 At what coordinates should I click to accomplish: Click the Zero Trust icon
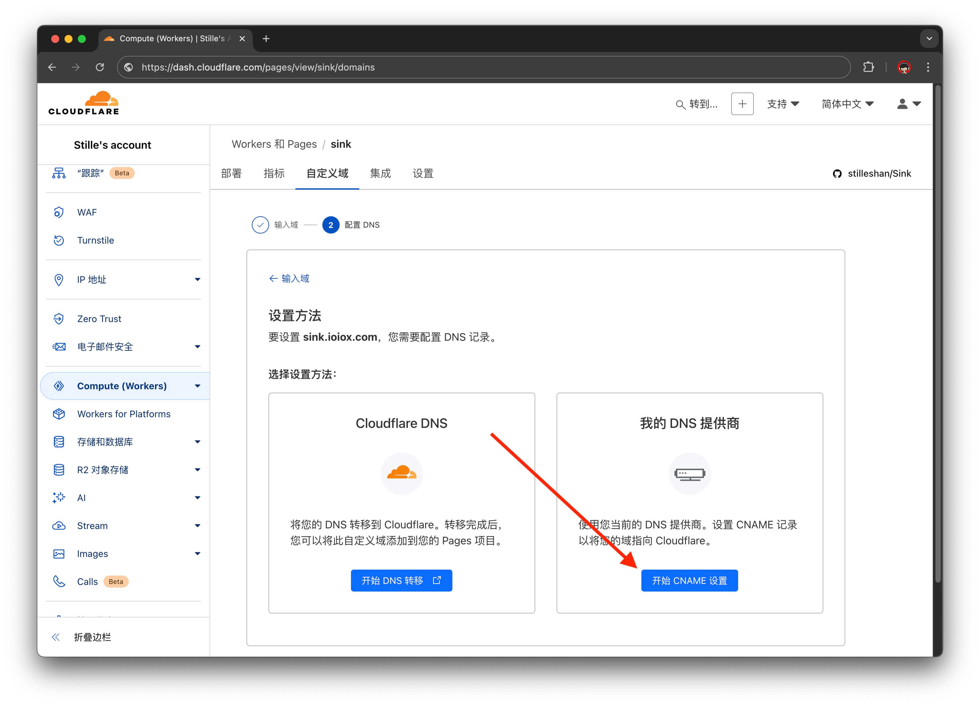coord(59,319)
